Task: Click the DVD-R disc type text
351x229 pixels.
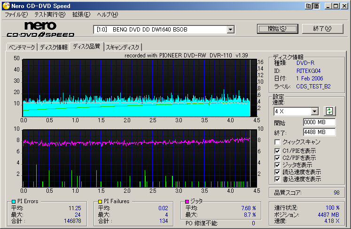Action: click(305, 63)
